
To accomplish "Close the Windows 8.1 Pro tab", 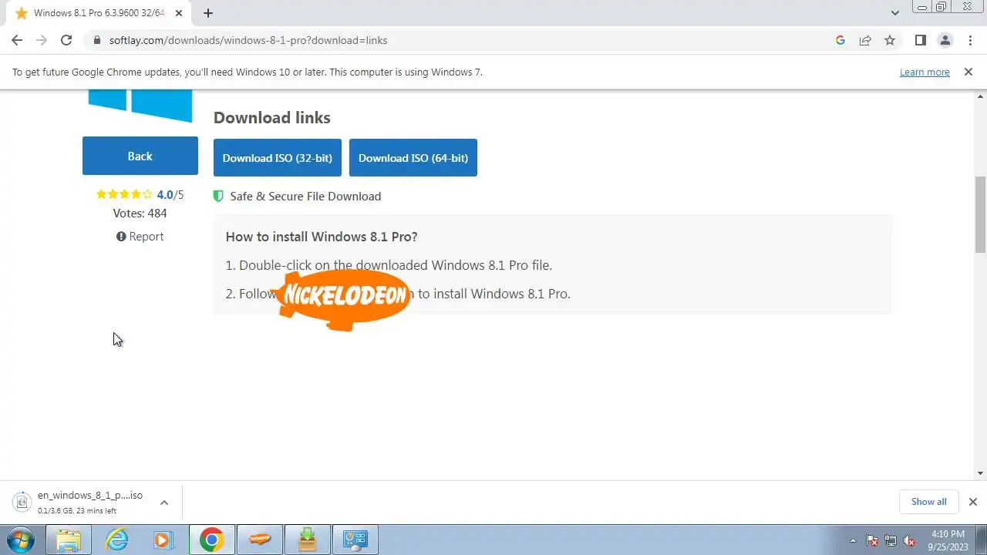I will pyautogui.click(x=179, y=13).
